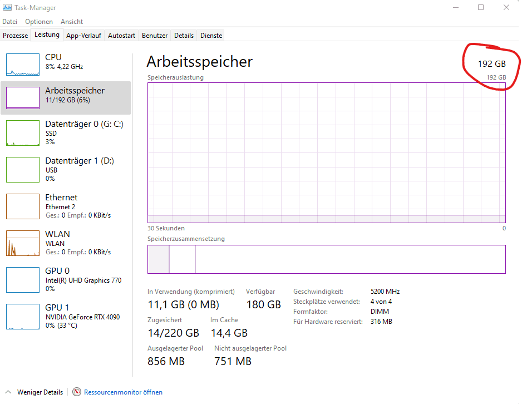This screenshot has height=404, width=522.
Task: Click the WLAN heading in the sidebar
Action: click(x=57, y=234)
